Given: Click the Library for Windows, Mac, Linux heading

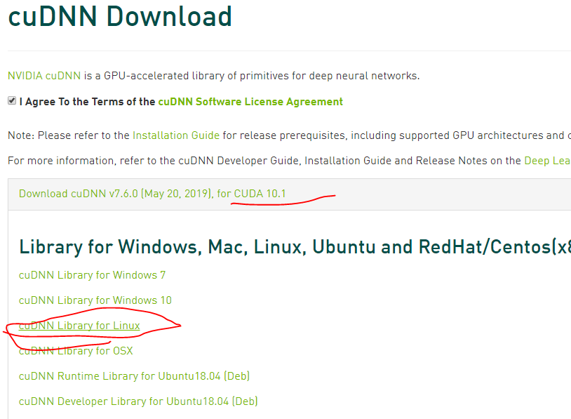Looking at the screenshot, I should [x=295, y=247].
